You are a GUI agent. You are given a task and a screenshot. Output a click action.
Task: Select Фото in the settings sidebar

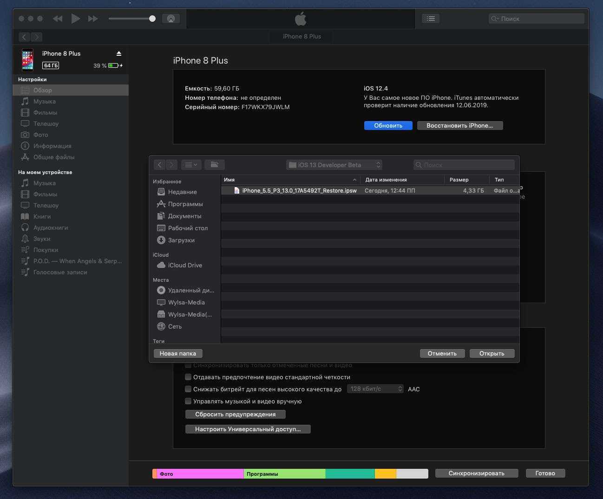coord(40,135)
